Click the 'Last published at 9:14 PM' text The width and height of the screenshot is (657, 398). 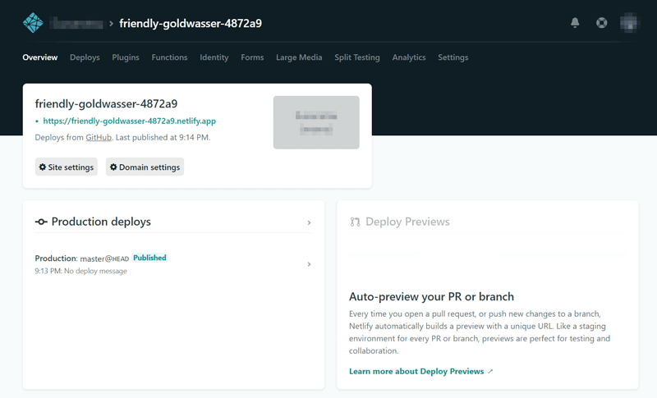[163, 137]
